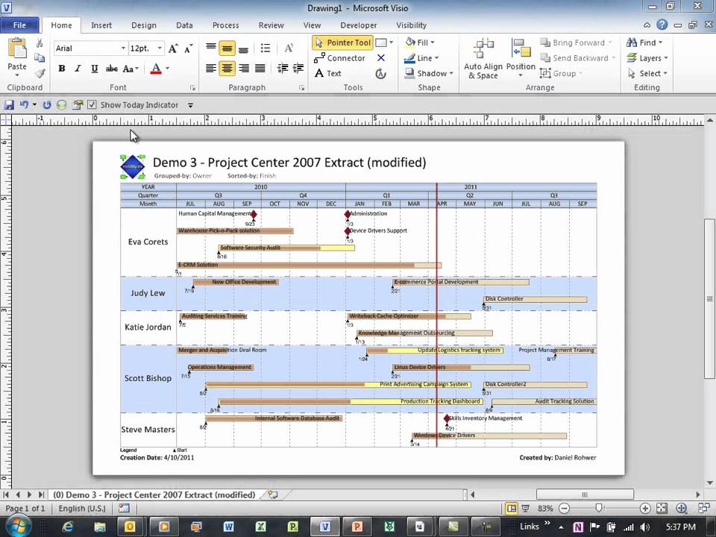Viewport: 716px width, 537px height.
Task: Select the Connector tool button
Action: coord(340,58)
